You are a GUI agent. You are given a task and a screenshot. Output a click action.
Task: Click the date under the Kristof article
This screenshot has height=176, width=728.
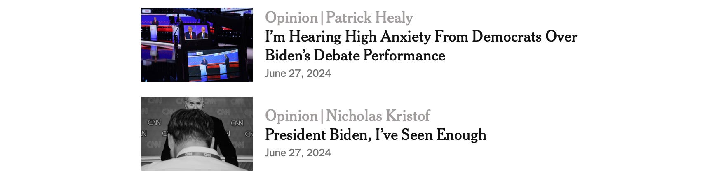tap(298, 153)
